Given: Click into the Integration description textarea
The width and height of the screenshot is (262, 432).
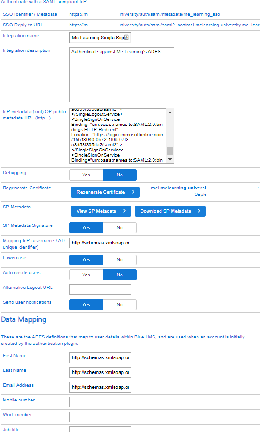Looking at the screenshot, I should click(x=121, y=75).
